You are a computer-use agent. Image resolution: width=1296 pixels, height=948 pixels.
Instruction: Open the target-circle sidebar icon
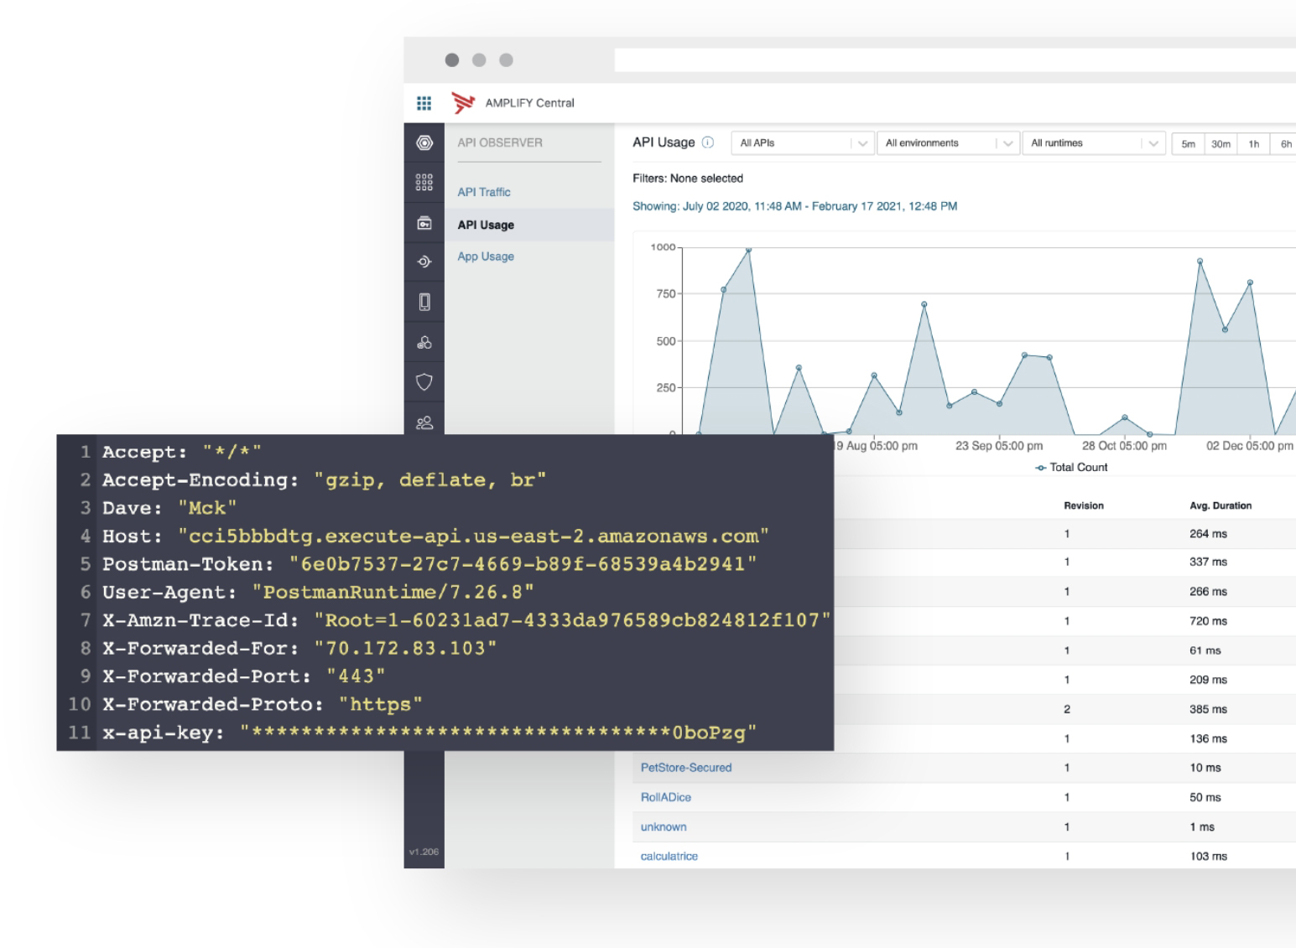click(424, 143)
